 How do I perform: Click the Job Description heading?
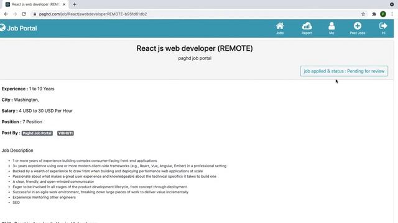click(17, 151)
